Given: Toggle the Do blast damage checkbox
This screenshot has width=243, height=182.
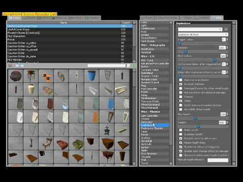Looking at the screenshot, I should click(181, 84).
